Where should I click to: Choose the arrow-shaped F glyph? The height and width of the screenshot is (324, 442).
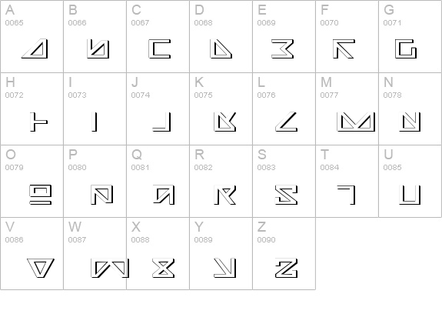(x=344, y=48)
